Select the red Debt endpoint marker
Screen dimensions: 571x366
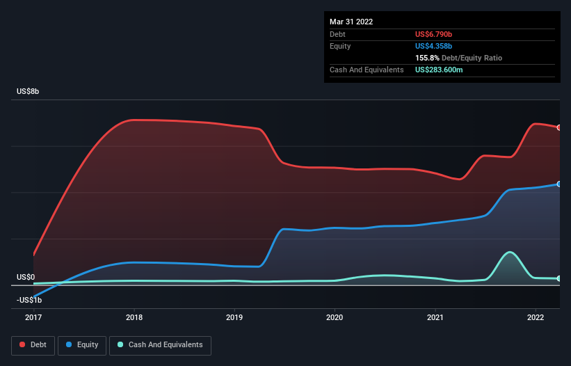tap(559, 127)
